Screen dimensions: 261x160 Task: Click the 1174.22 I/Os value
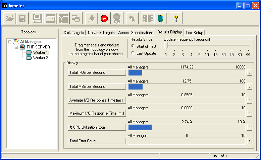pos(187,67)
